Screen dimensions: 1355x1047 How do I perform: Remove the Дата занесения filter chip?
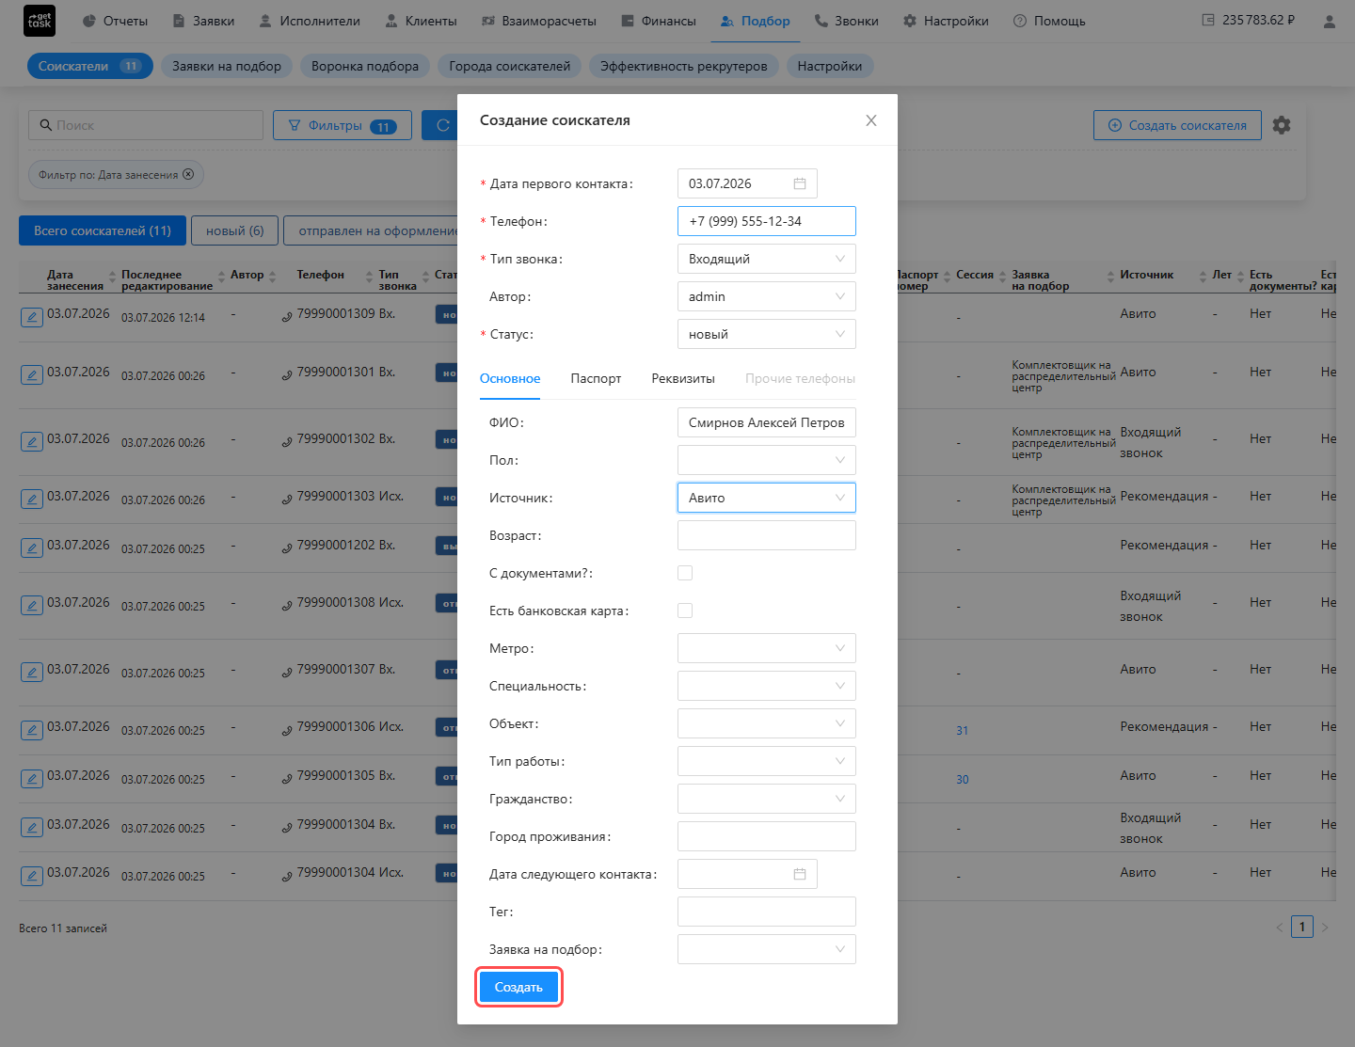[188, 174]
